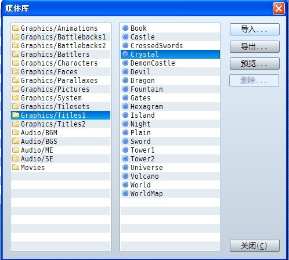Open the 预览... preview button
The height and width of the screenshot is (260, 289).
tap(255, 63)
